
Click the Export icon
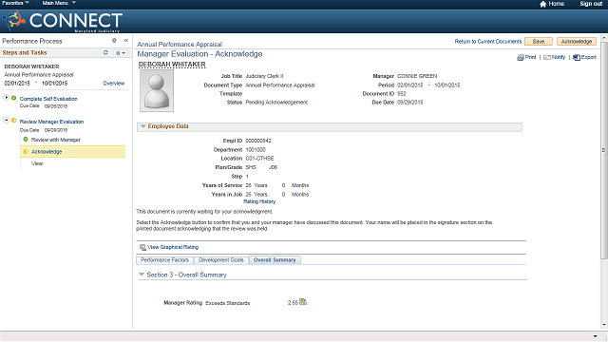577,57
